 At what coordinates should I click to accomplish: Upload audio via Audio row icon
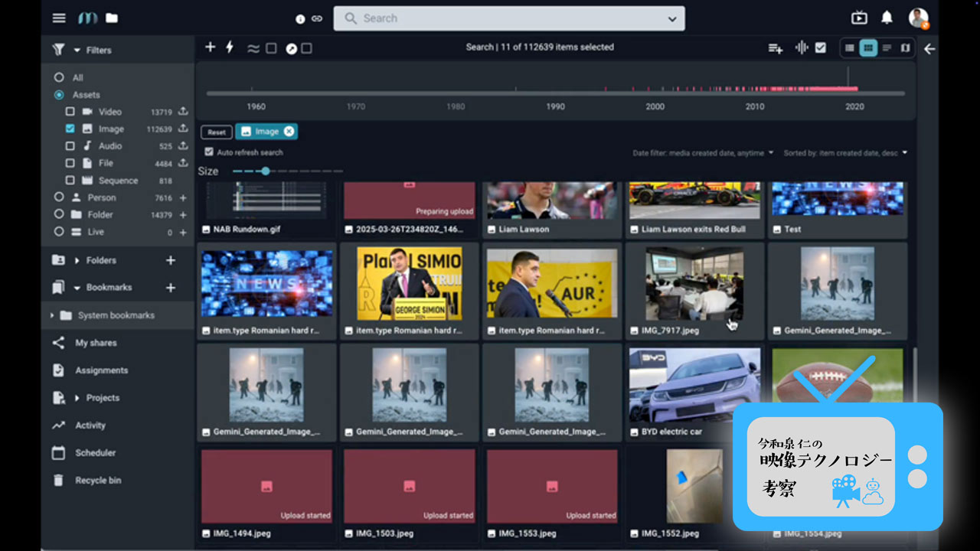pyautogui.click(x=183, y=145)
